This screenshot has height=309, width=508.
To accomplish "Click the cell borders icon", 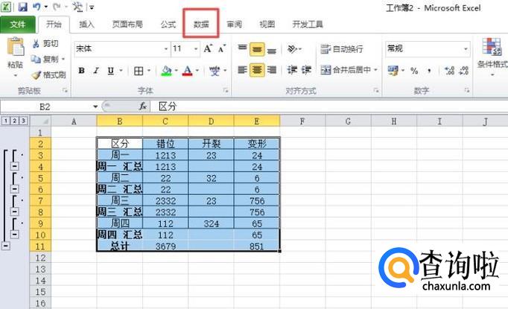I will click(x=139, y=71).
